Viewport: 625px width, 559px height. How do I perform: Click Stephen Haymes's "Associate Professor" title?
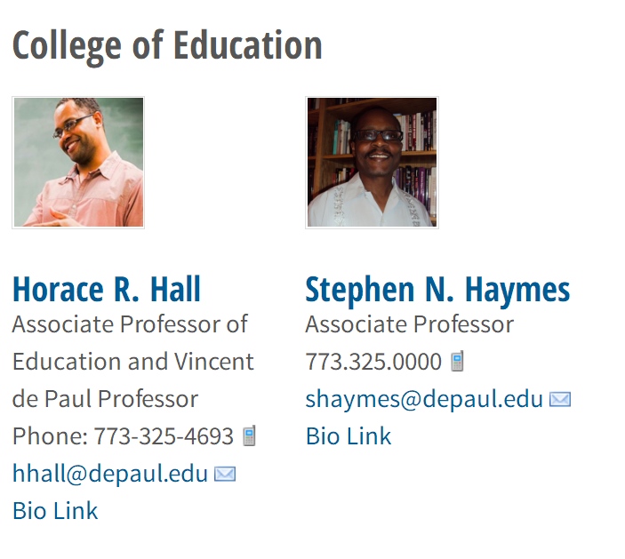point(410,324)
